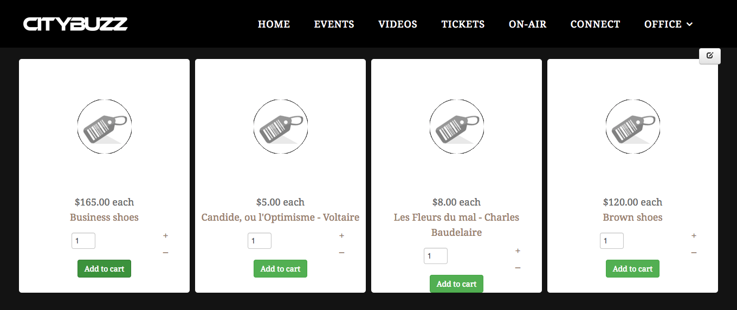The image size is (737, 310).
Task: Focus the Business shoes quantity field
Action: pyautogui.click(x=83, y=241)
